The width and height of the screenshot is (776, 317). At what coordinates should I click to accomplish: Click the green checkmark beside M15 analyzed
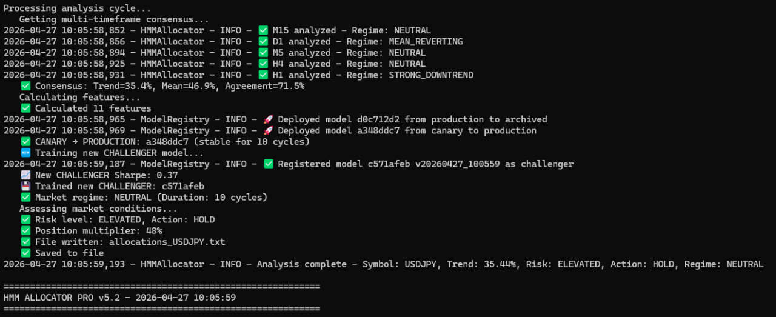tap(263, 30)
